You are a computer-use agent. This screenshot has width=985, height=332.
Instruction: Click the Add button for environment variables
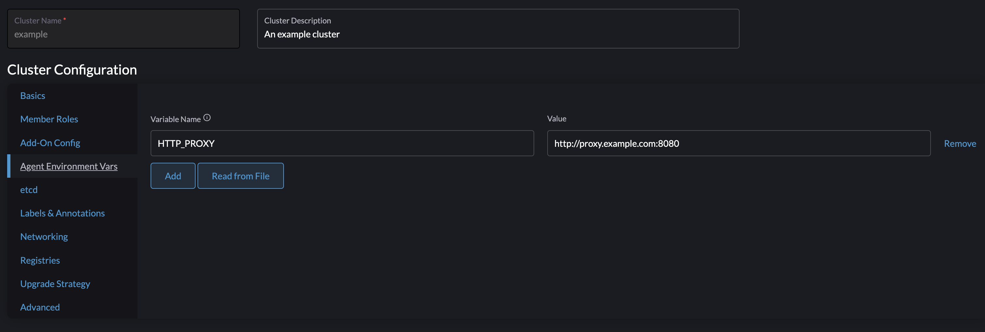pos(173,176)
